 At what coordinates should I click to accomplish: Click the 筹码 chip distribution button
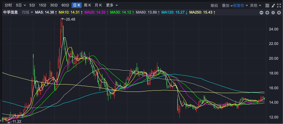click(214, 5)
